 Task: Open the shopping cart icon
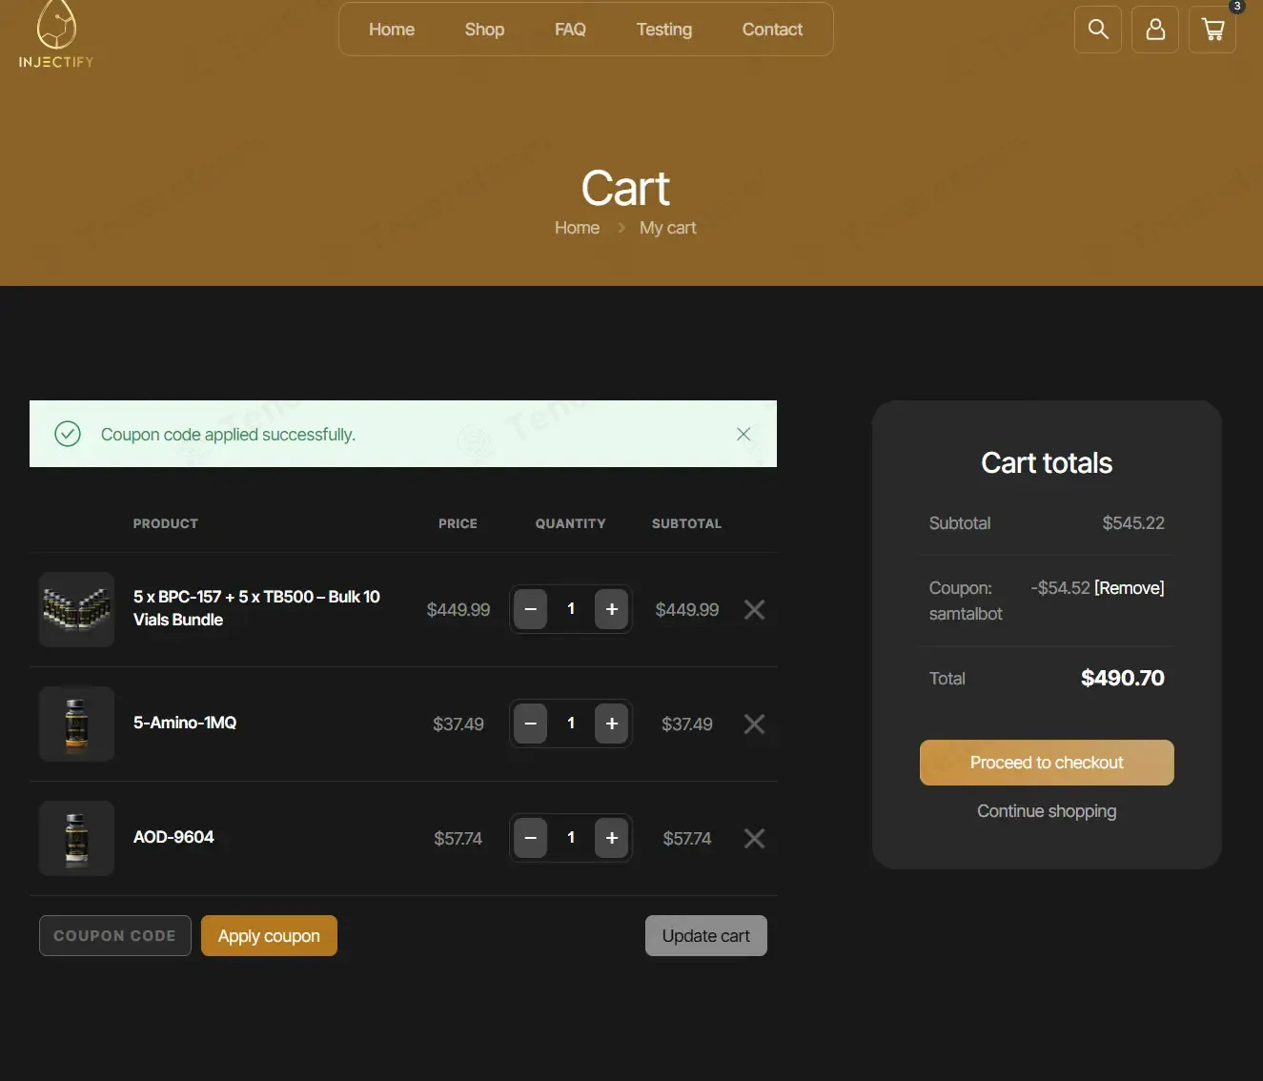pos(1212,30)
